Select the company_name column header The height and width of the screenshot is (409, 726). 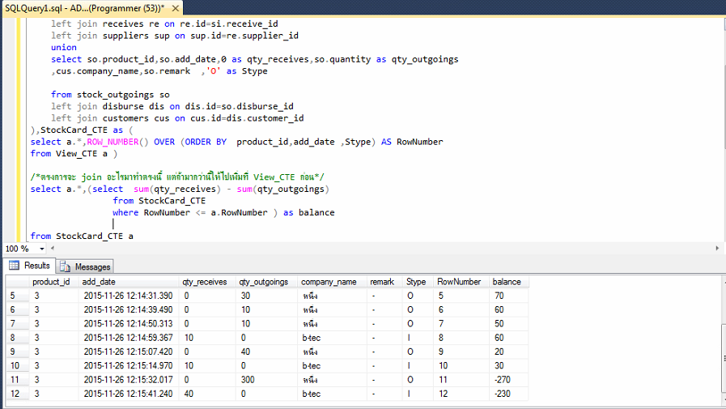pos(328,282)
